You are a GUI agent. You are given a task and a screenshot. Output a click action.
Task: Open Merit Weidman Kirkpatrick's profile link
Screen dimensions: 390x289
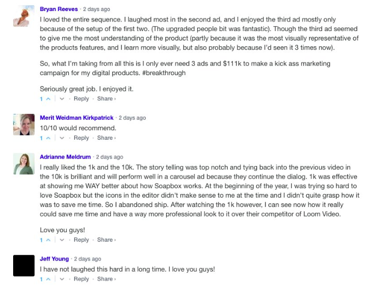[77, 118]
